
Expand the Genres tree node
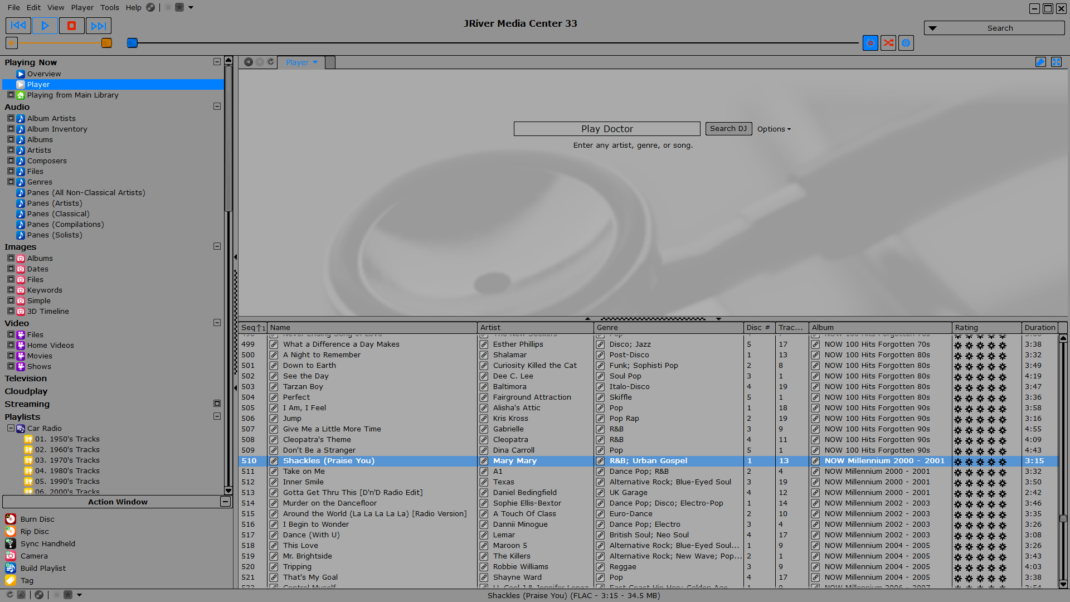[x=11, y=182]
